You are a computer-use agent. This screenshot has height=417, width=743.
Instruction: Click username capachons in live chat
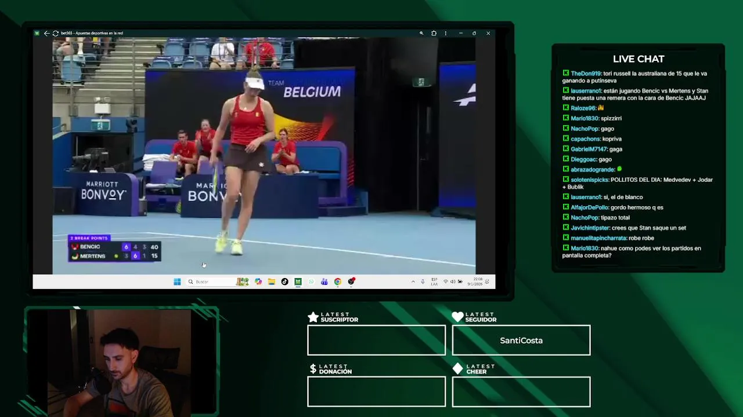(x=585, y=138)
